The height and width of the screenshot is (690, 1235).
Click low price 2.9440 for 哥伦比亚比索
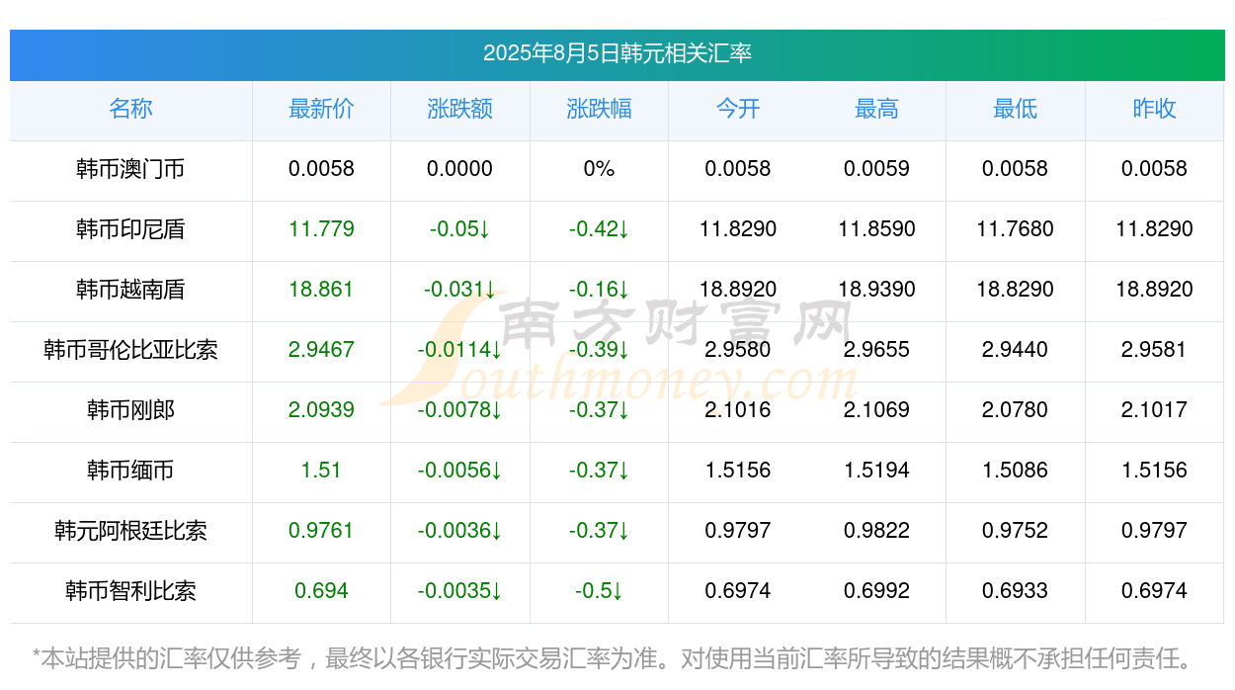1015,350
